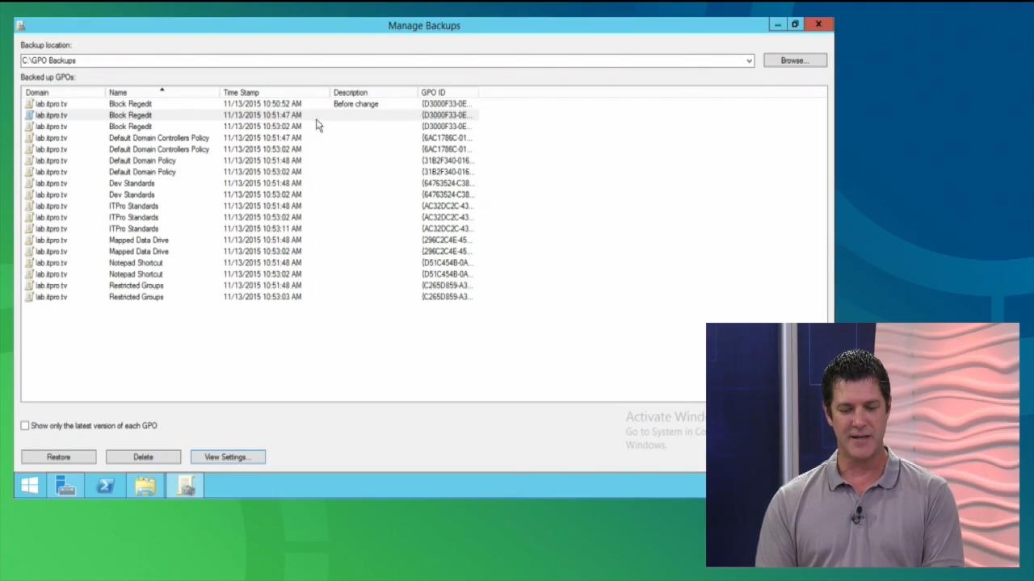
Task: Click icon of Default Domain Policy 10:51:48 backup
Action: pos(29,161)
